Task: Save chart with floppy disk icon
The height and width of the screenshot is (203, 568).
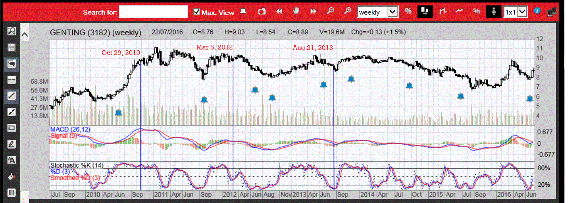Action: [11, 47]
